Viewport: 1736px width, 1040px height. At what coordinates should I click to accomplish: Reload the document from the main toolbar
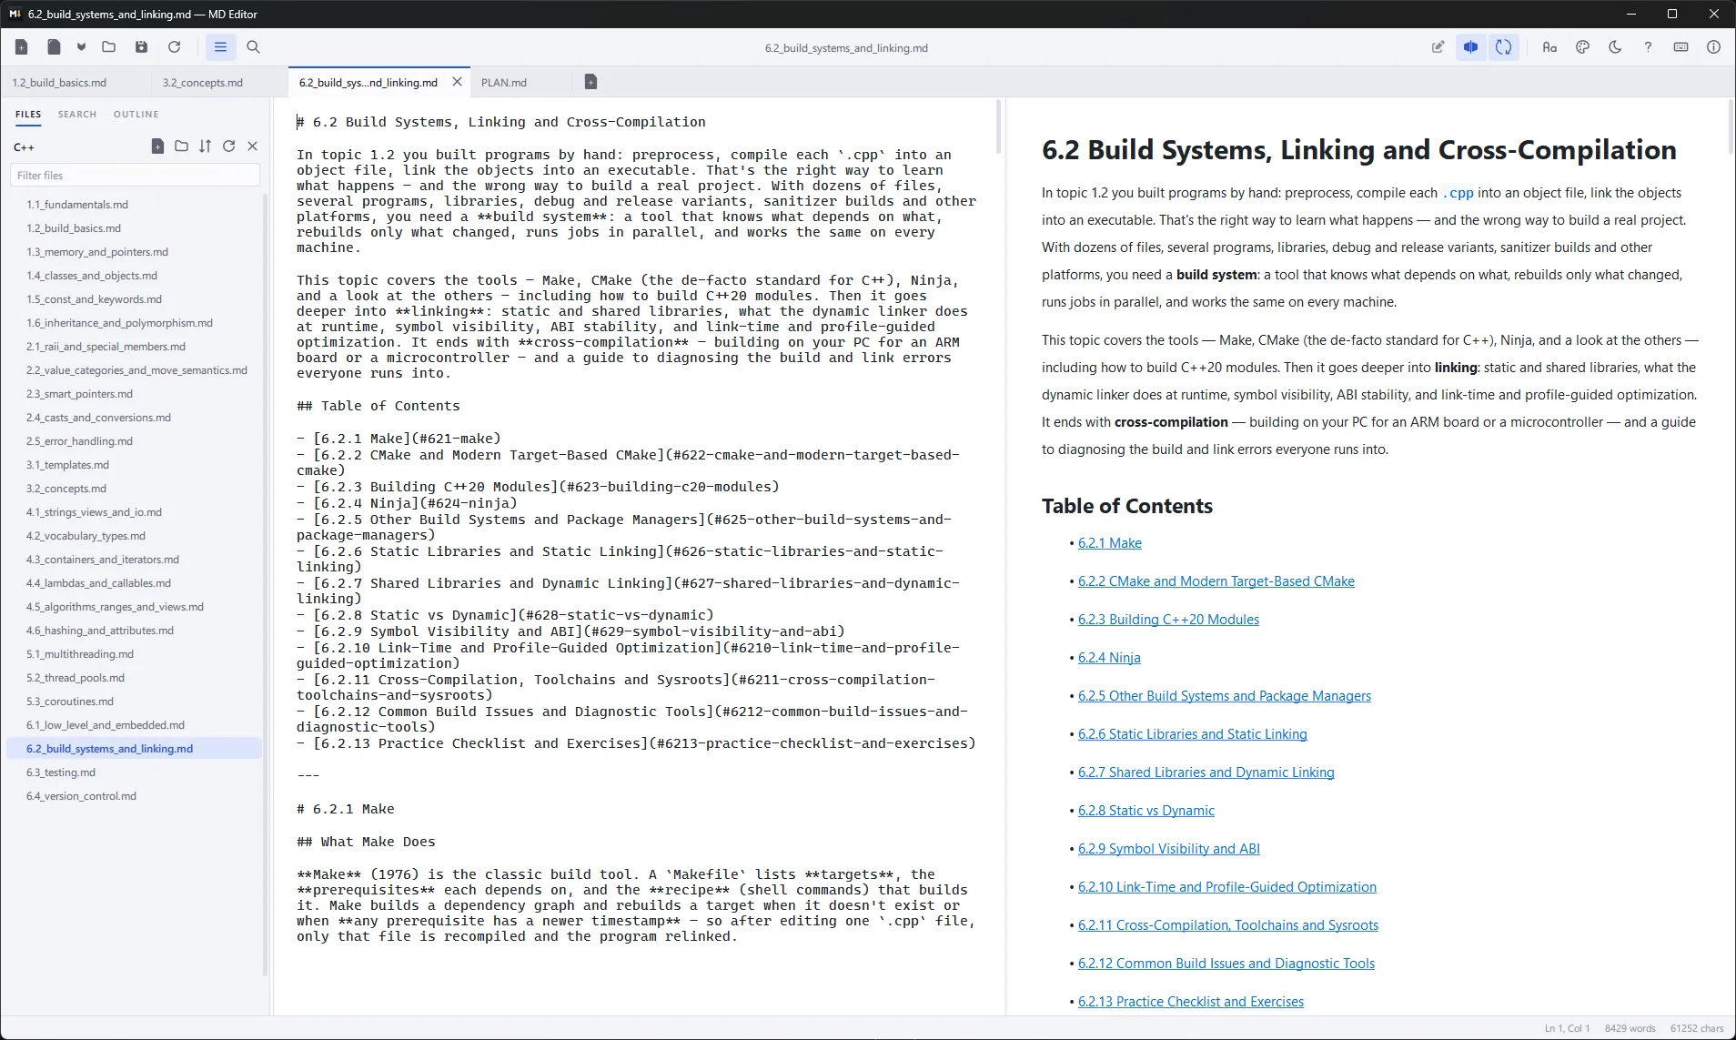(x=174, y=47)
